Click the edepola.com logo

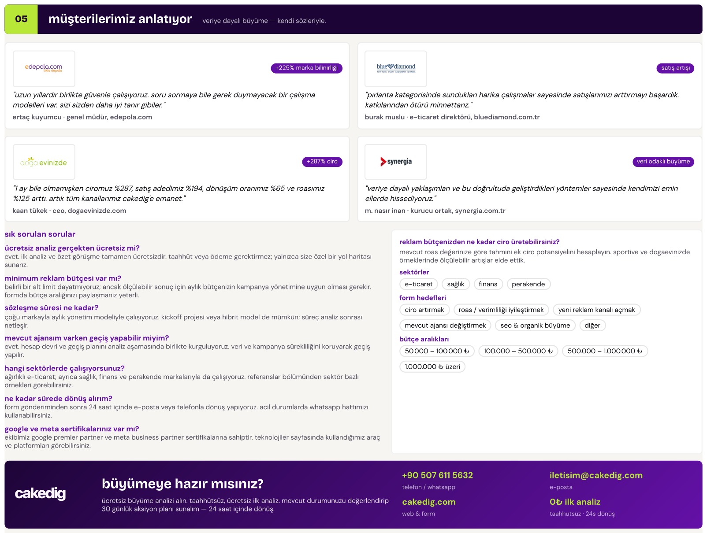[44, 68]
